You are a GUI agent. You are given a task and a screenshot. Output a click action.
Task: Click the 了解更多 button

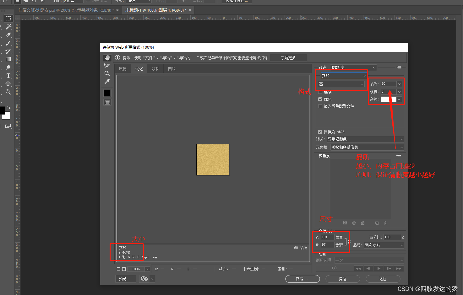[x=288, y=58]
